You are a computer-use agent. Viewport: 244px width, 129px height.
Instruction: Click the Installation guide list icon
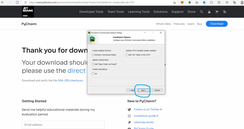(x=129, y=116)
